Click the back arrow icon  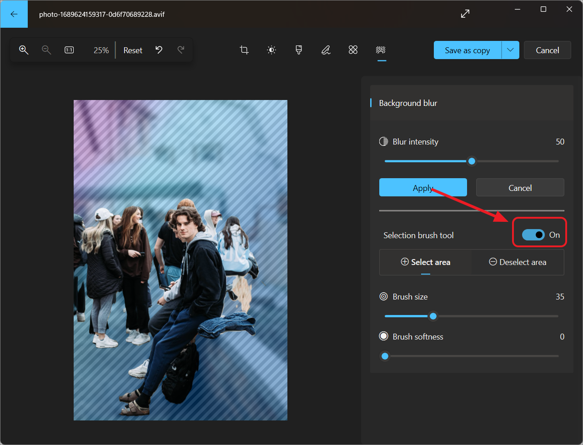[x=14, y=14]
